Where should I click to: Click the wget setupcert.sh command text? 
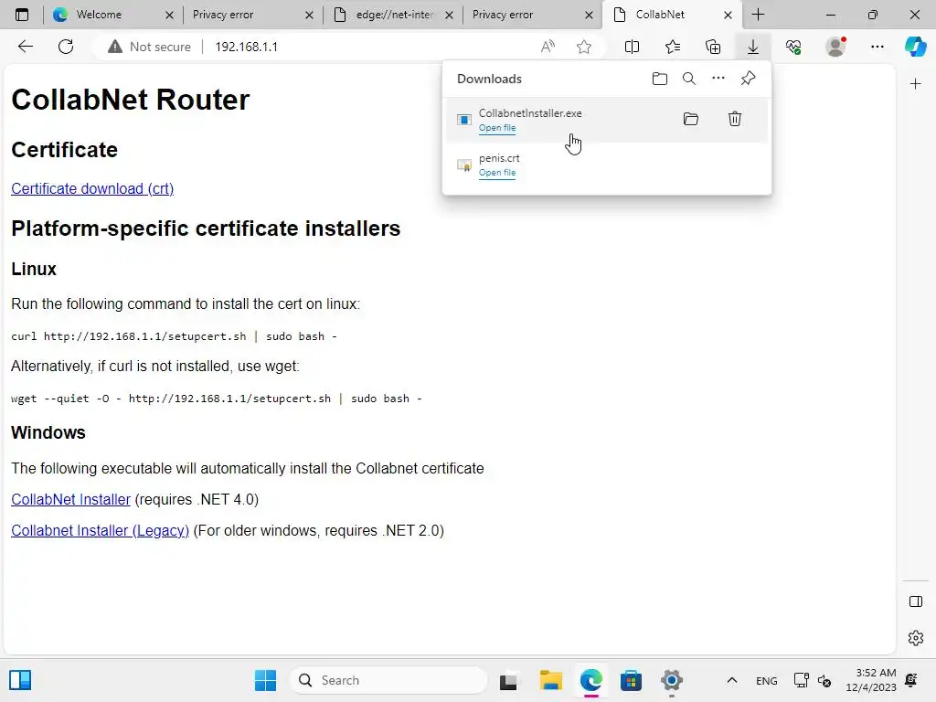216,399
